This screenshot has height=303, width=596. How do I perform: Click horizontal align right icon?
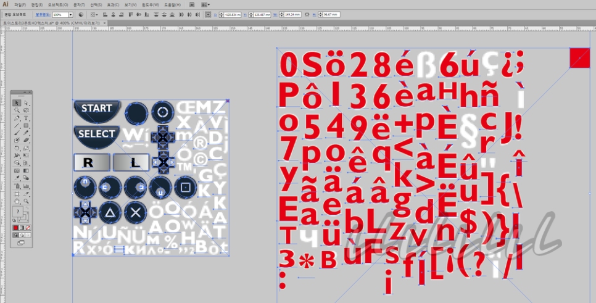pos(122,15)
